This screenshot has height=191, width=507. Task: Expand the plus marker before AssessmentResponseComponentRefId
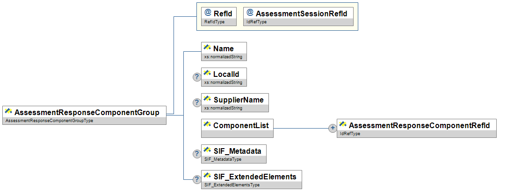click(333, 128)
